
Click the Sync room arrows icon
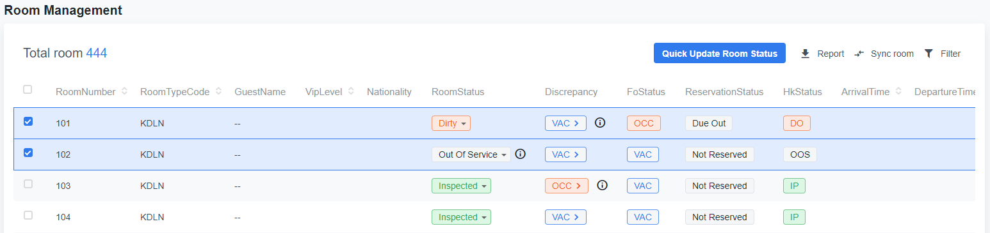tap(859, 54)
